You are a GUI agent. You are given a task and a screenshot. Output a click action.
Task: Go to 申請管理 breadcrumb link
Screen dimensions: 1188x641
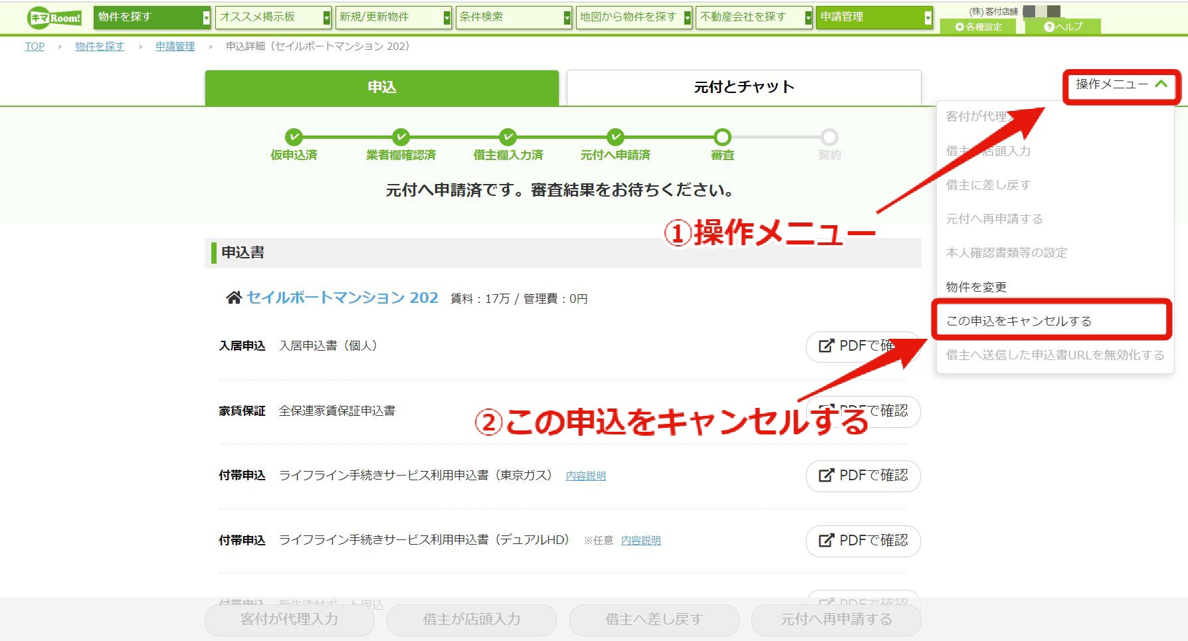[175, 46]
